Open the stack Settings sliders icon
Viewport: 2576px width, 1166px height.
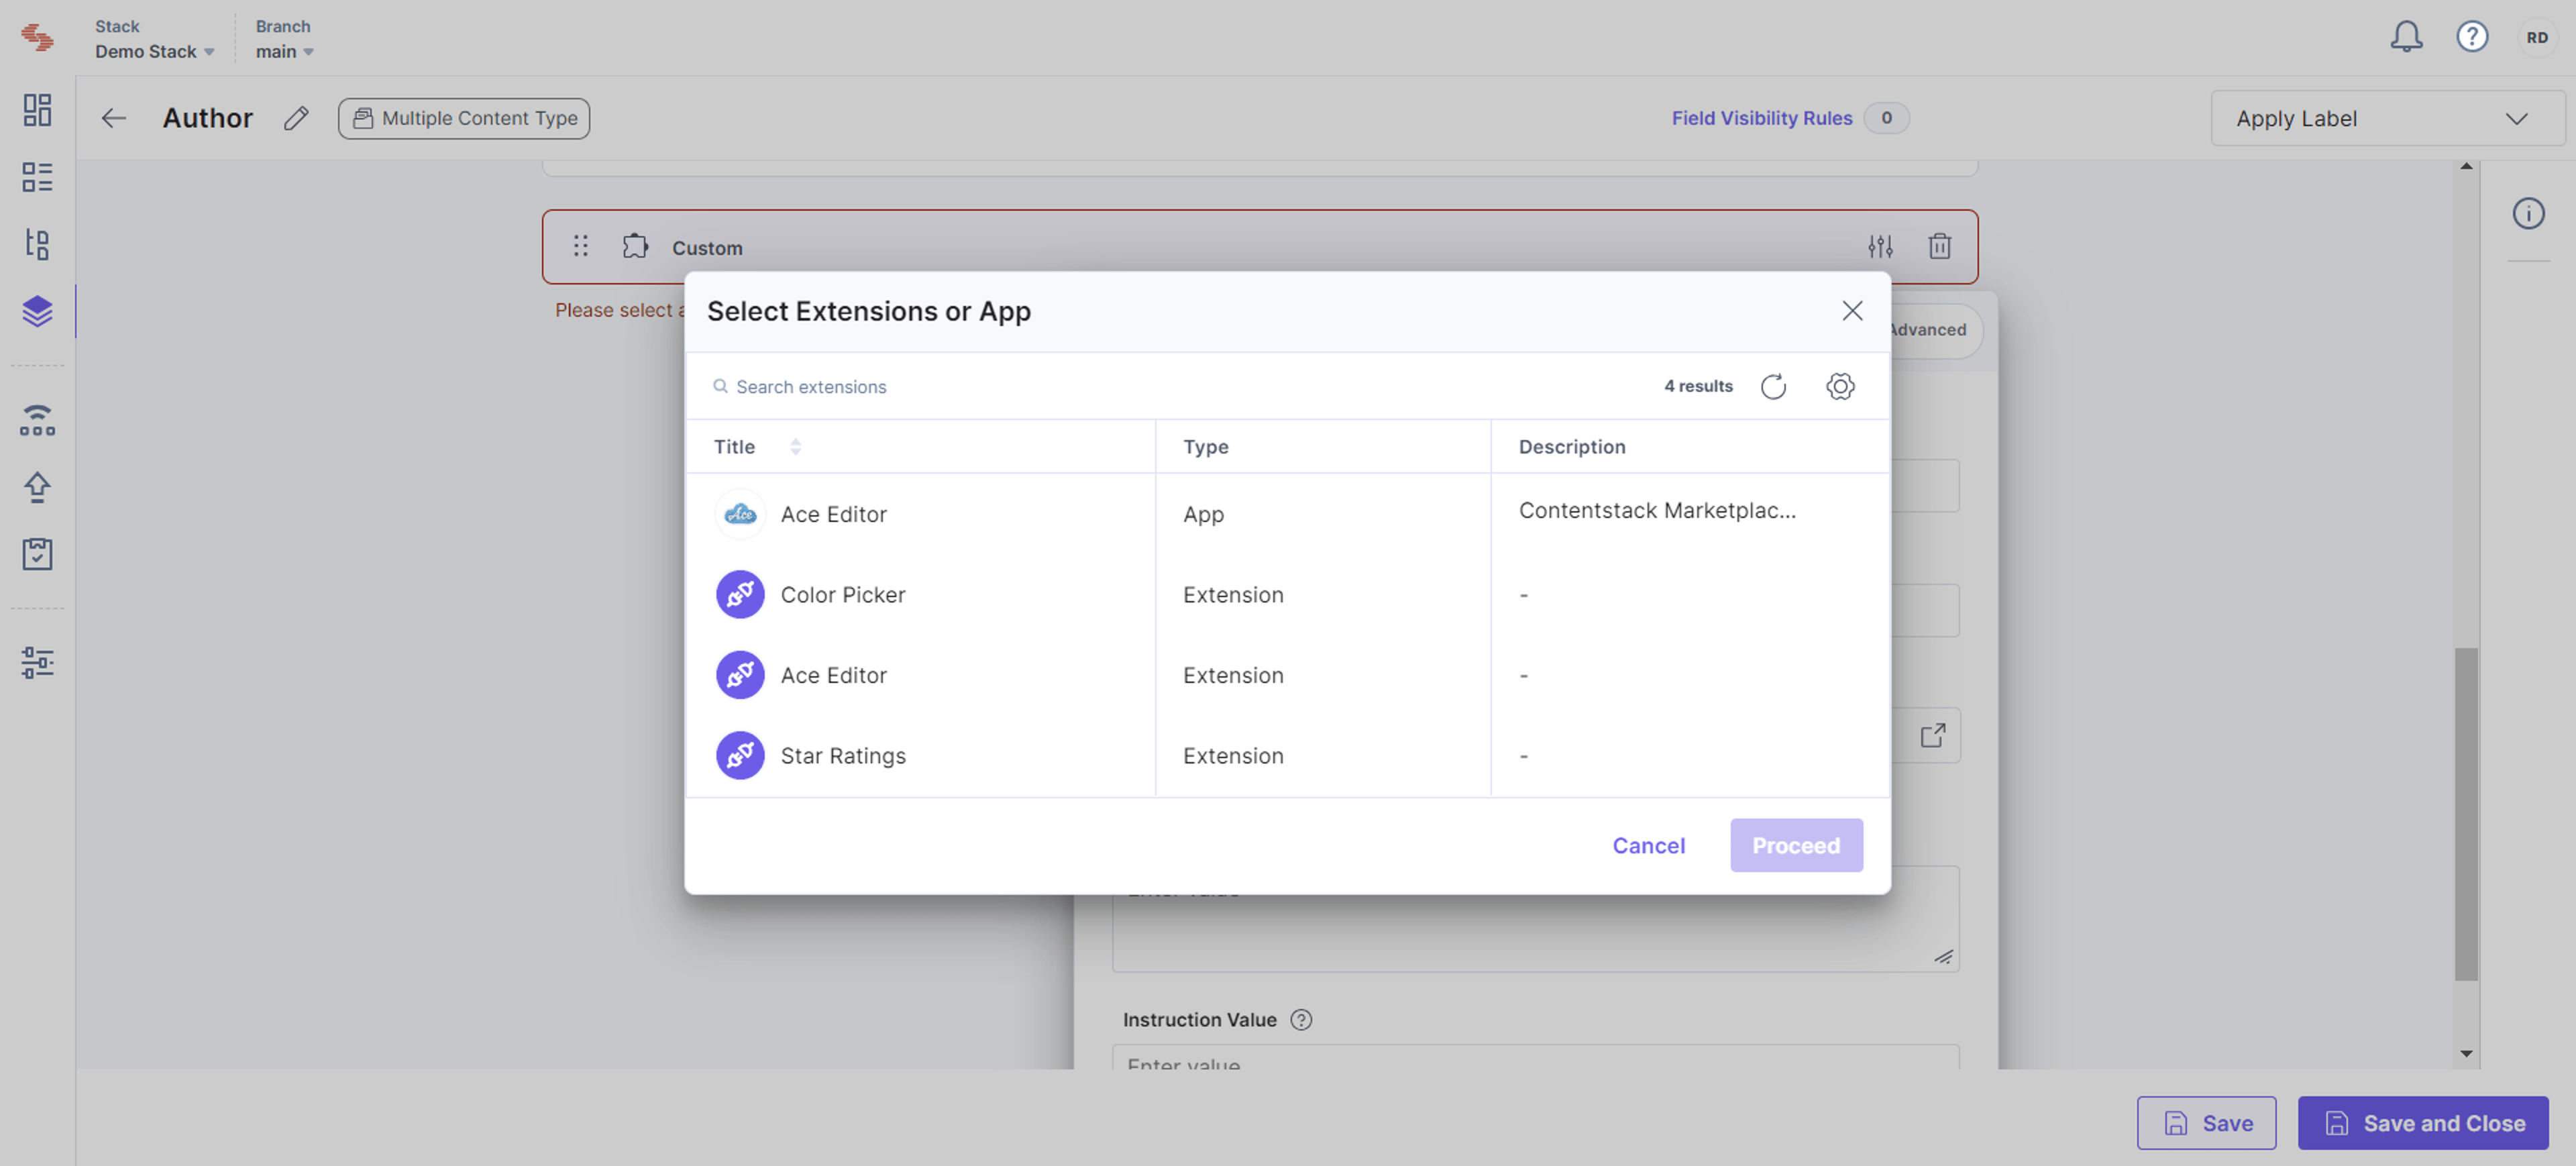(37, 662)
